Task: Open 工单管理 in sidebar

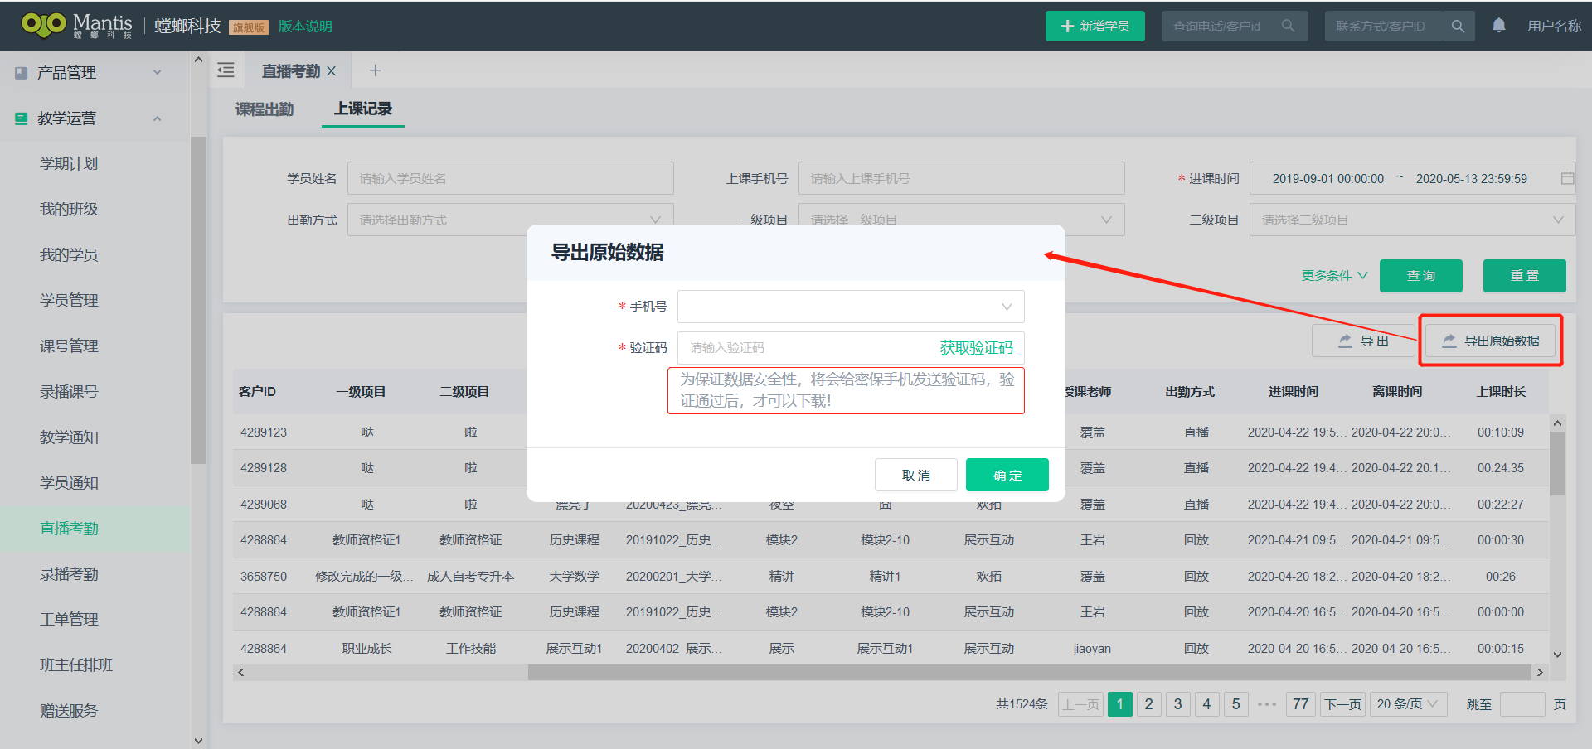Action: 69,619
